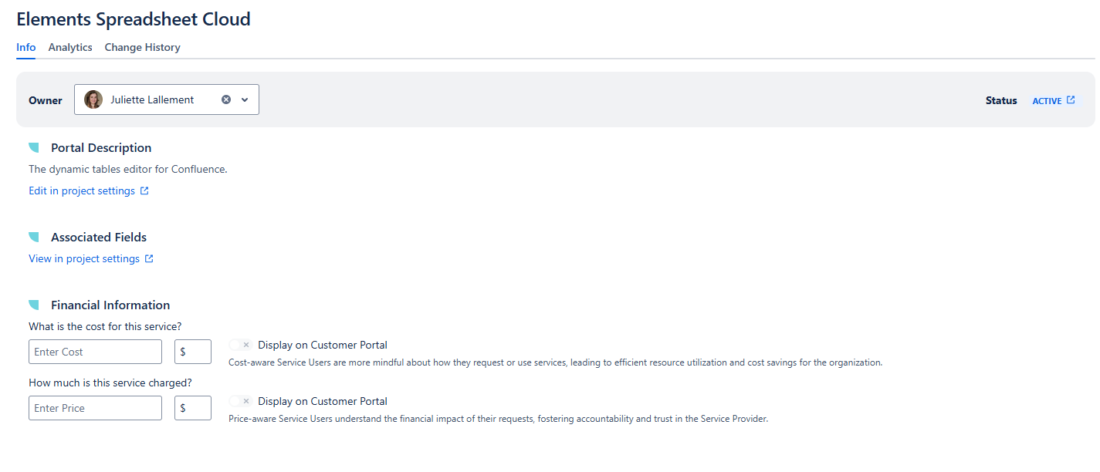Click the teal marker beside Financial Information
This screenshot has height=472, width=1100.
click(x=34, y=305)
